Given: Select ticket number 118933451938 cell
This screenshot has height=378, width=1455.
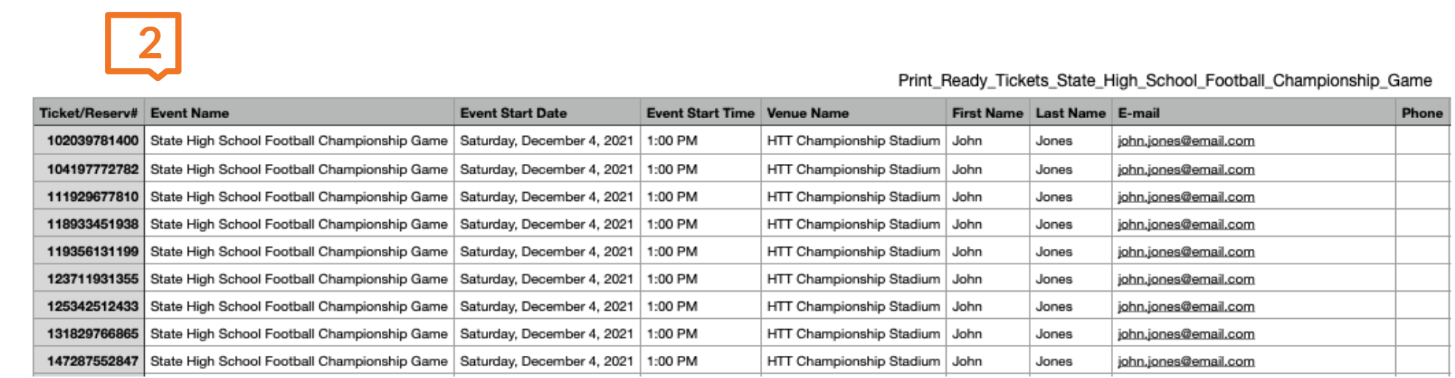Looking at the screenshot, I should coord(89,224).
